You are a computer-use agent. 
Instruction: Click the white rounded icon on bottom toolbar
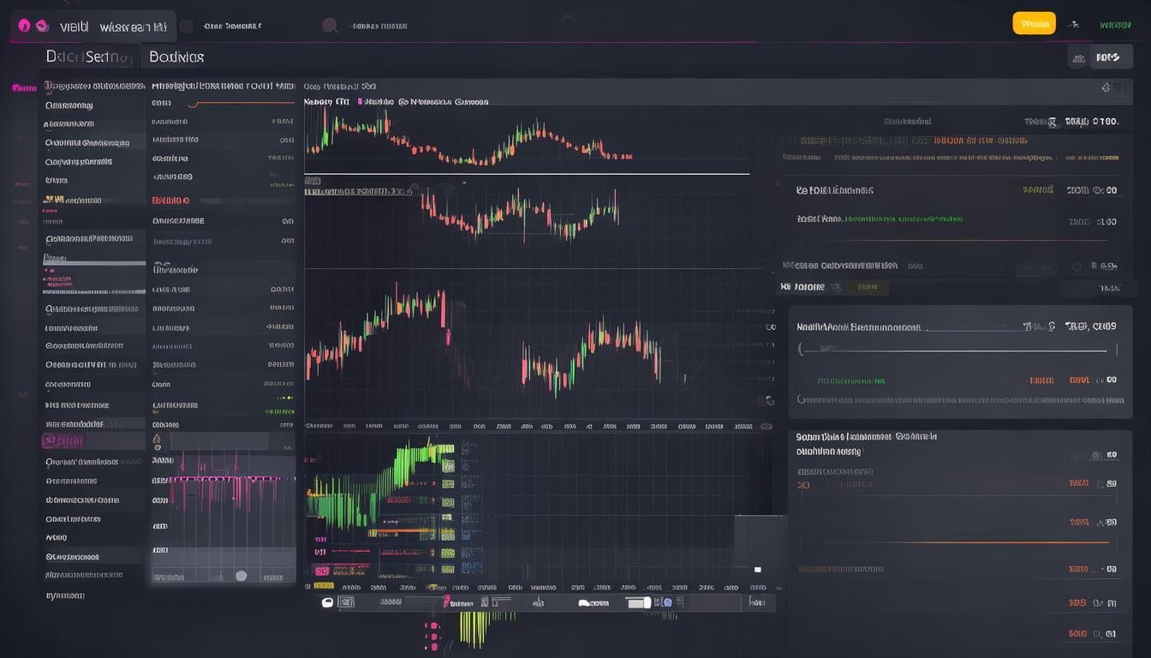[x=327, y=602]
